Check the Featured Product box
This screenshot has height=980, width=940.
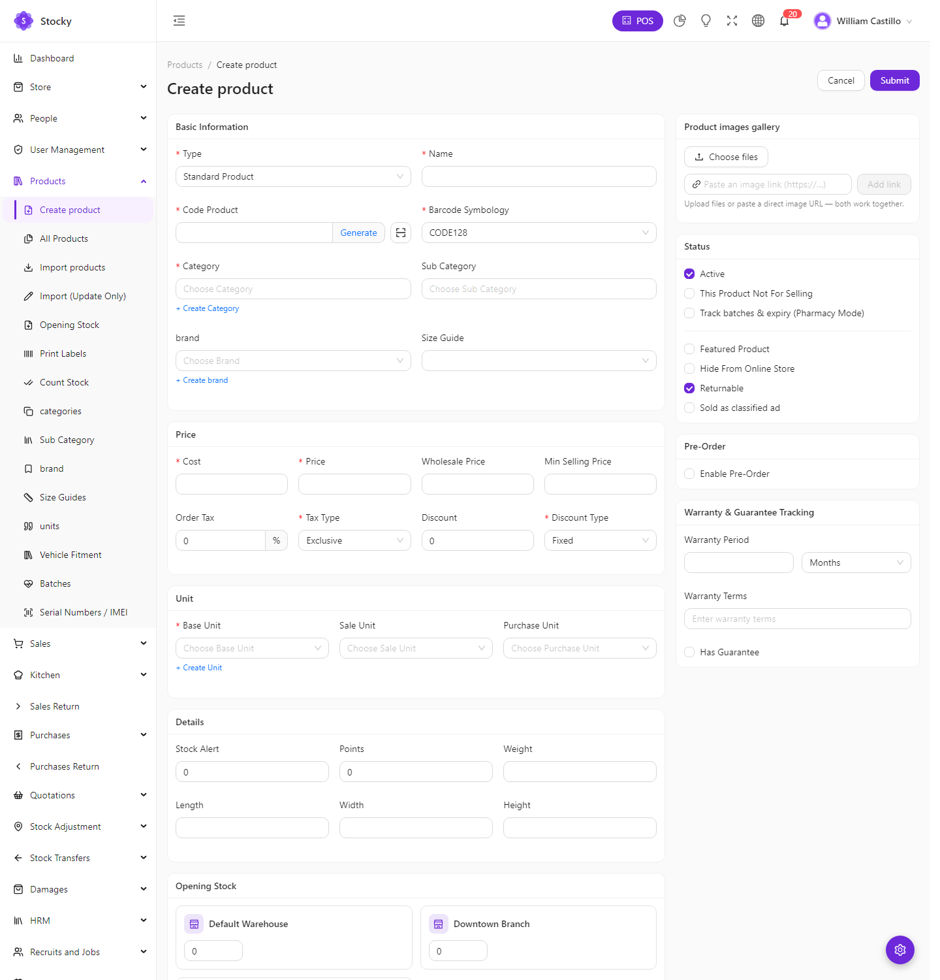coord(689,349)
